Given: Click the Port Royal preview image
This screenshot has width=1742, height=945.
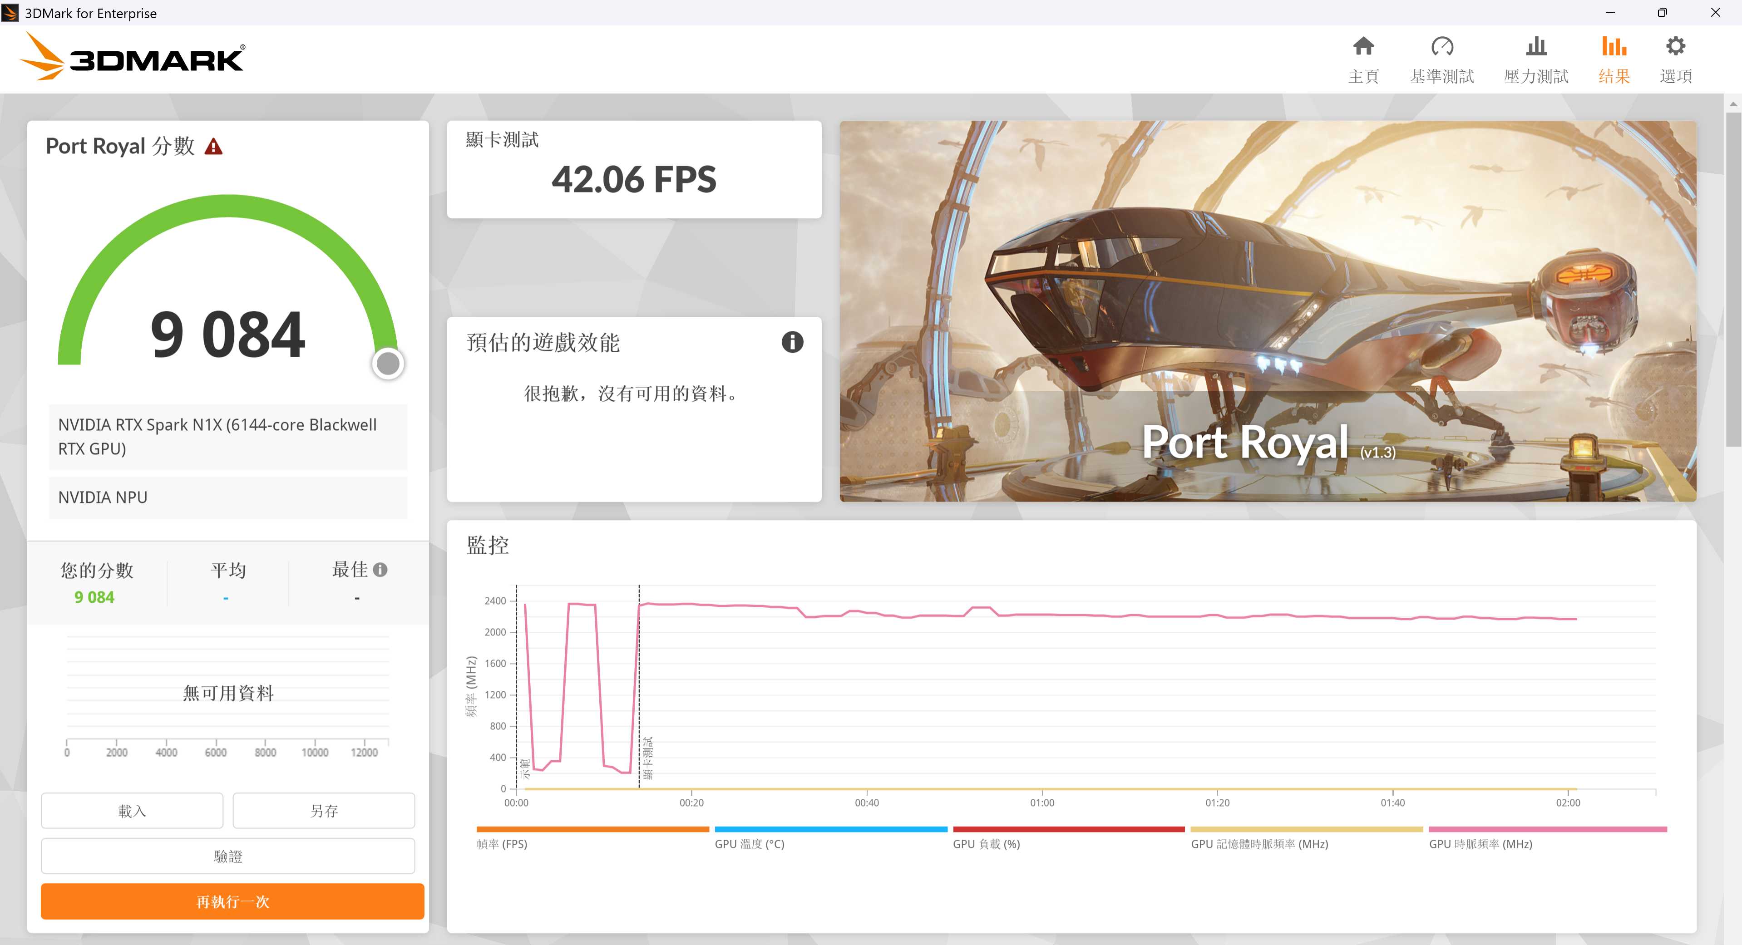Looking at the screenshot, I should (1267, 311).
